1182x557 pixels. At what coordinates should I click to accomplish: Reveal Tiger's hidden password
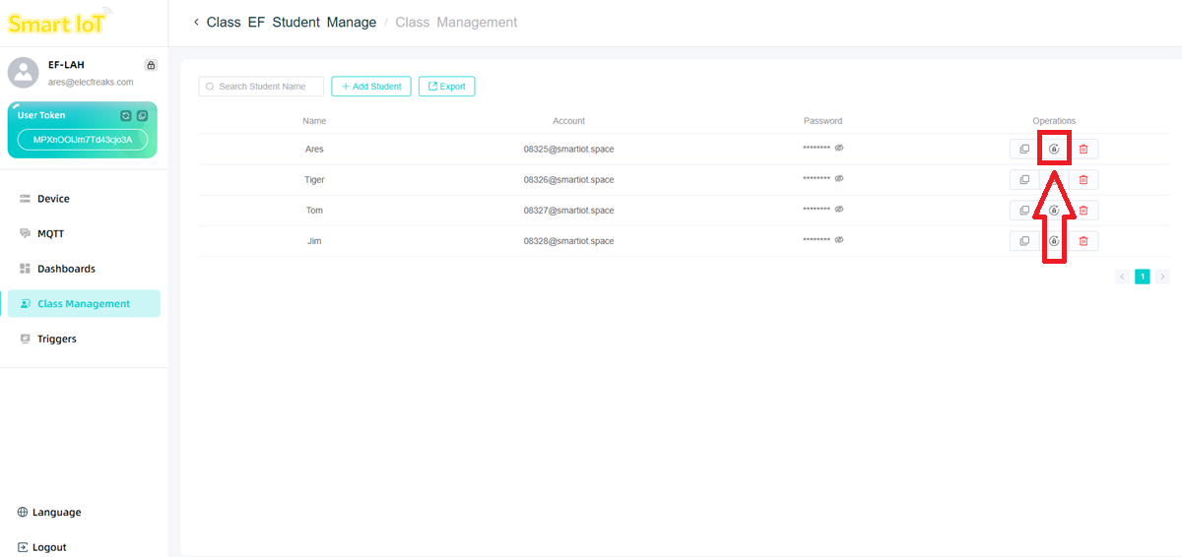pos(839,179)
